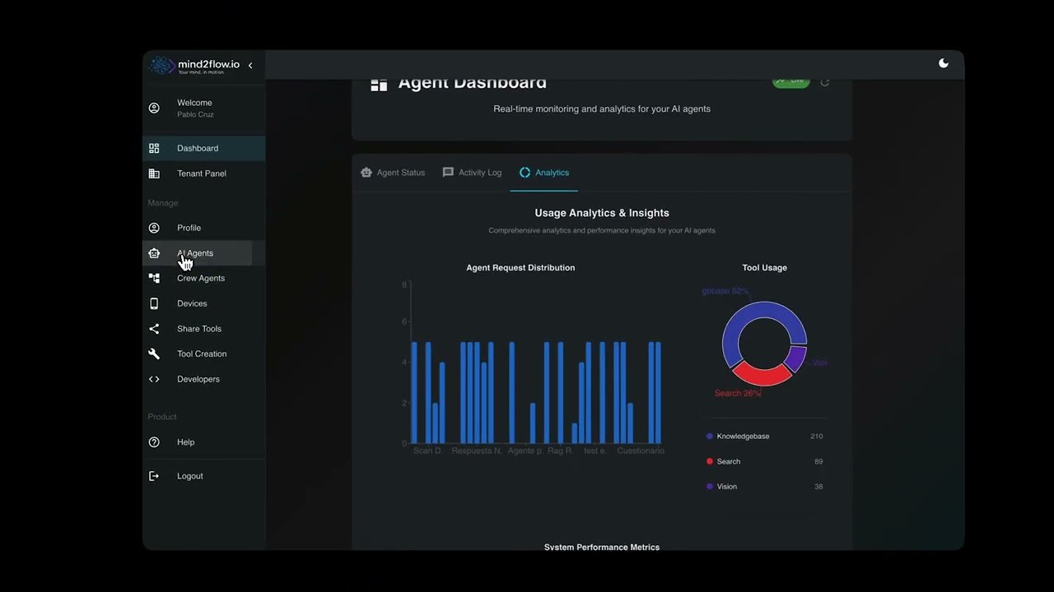The width and height of the screenshot is (1054, 592).
Task: Click the Crew Agents hierarchy icon
Action: pyautogui.click(x=154, y=278)
